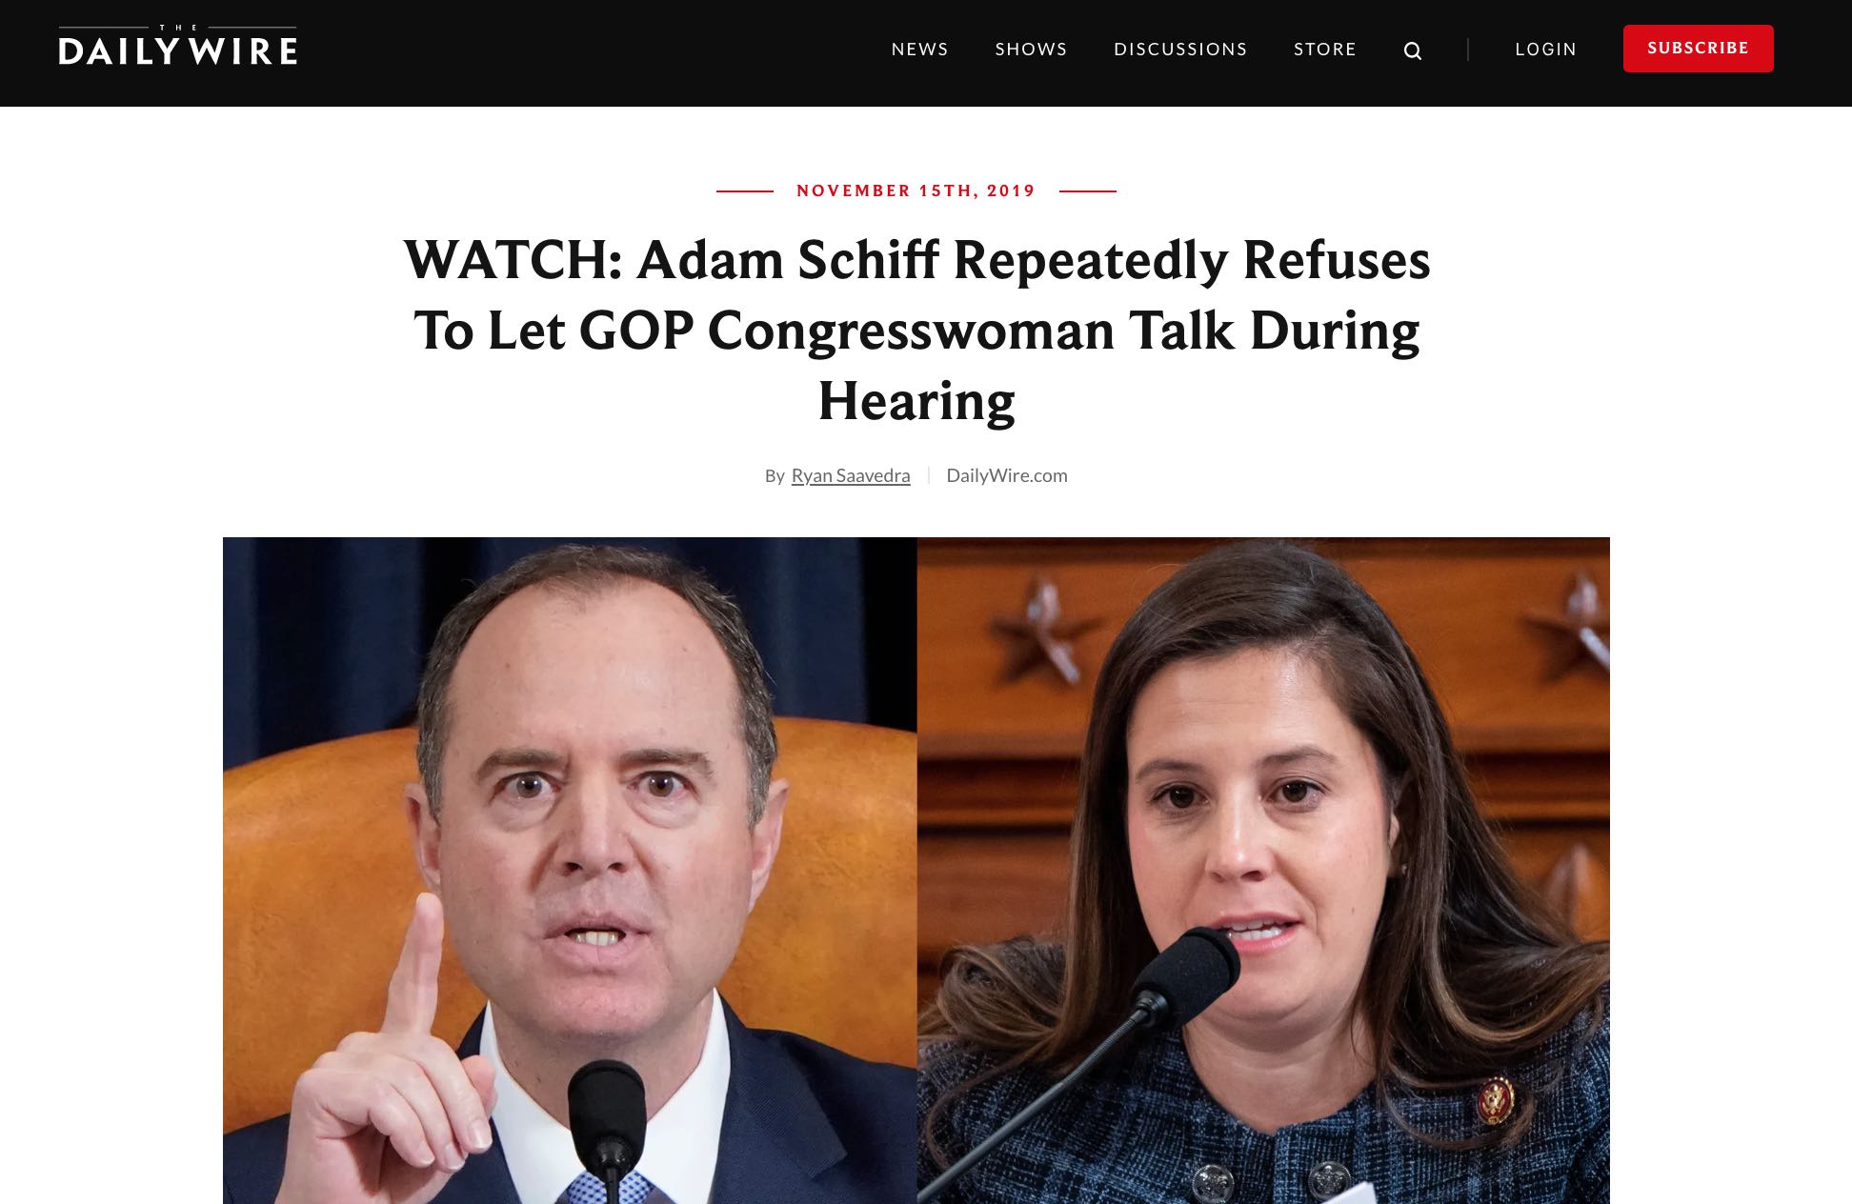Click the right photo of woman speaking
Image resolution: width=1852 pixels, height=1204 pixels.
1263,871
